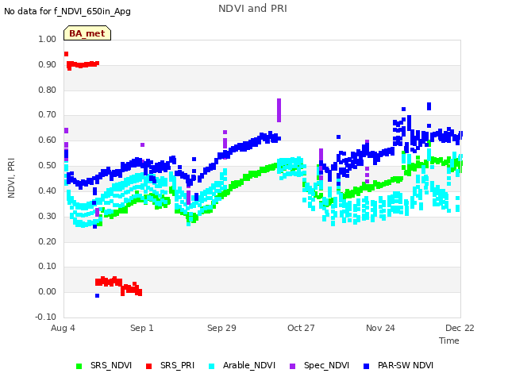The height and width of the screenshot is (381, 508).
Task: Click the NDVI, PRI y-axis title
Action: (11, 178)
